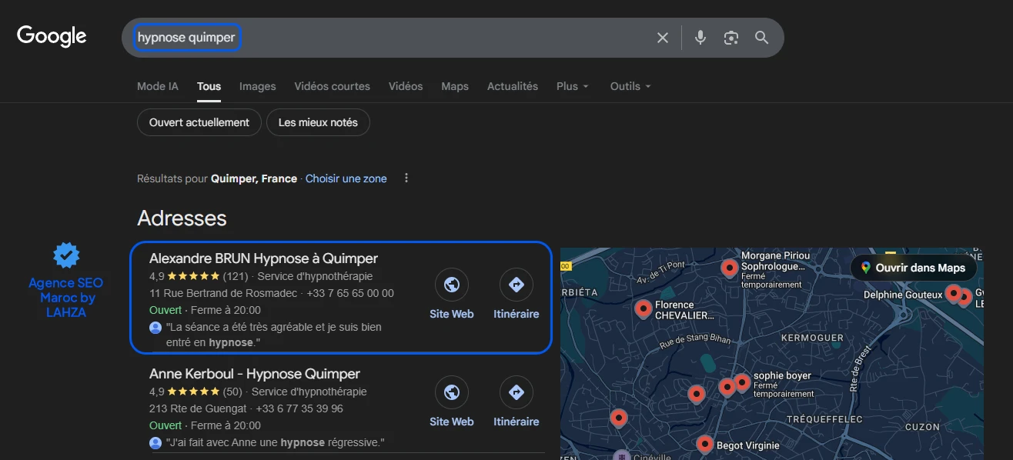Open Alexandre BRUN Hypnose à Quimper listing
The image size is (1013, 460).
(x=263, y=258)
